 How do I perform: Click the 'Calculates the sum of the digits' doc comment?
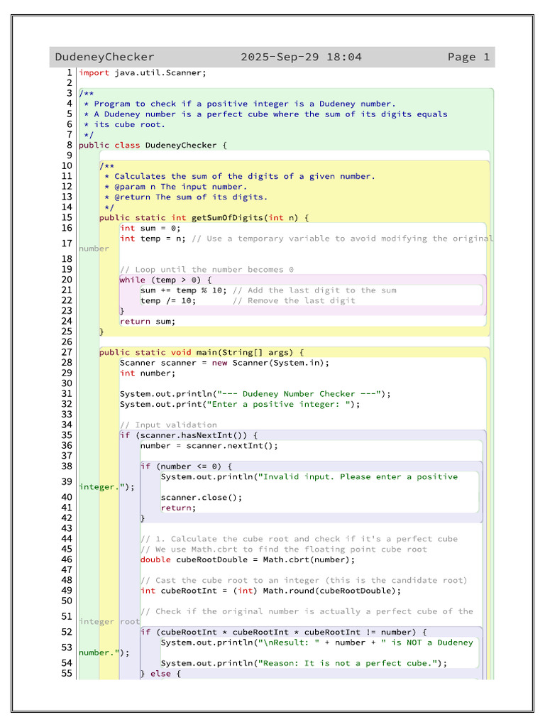pyautogui.click(x=240, y=176)
